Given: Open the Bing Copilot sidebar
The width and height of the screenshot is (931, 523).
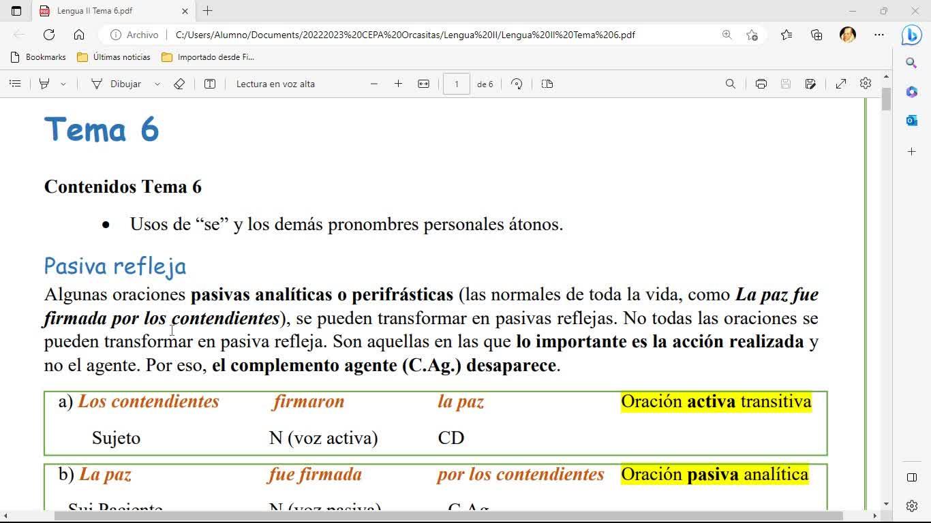Looking at the screenshot, I should [912, 35].
